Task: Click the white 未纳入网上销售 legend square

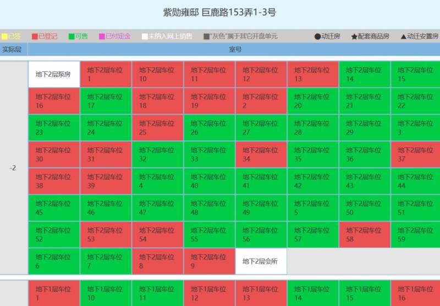Action: coord(145,36)
